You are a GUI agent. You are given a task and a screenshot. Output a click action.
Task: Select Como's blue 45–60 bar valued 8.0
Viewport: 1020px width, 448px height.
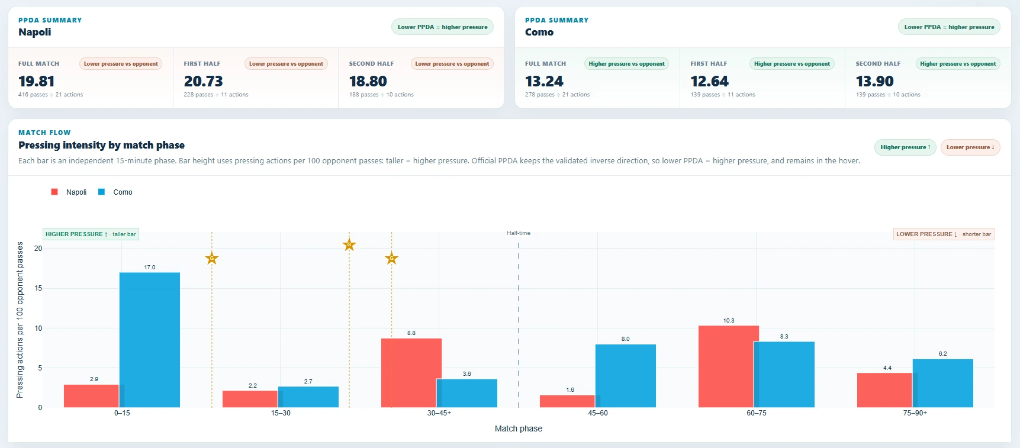tap(626, 376)
